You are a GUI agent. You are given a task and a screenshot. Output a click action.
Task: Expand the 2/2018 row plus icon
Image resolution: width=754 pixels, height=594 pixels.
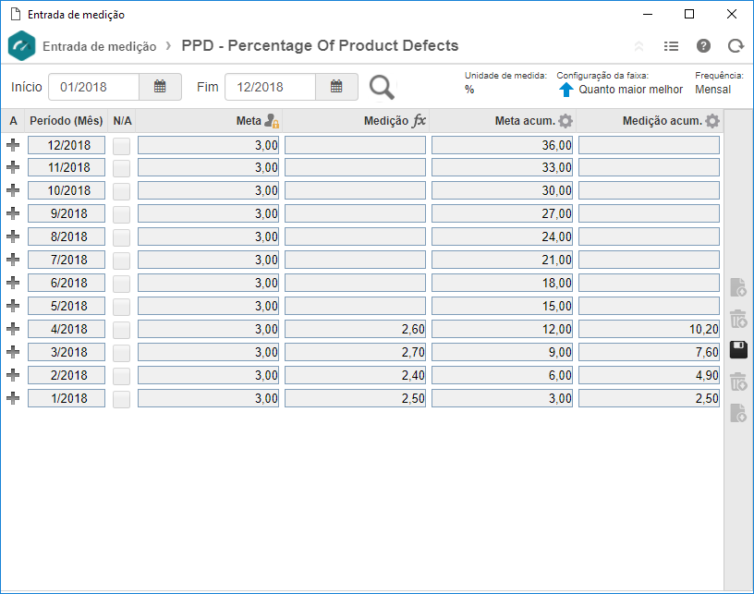13,375
